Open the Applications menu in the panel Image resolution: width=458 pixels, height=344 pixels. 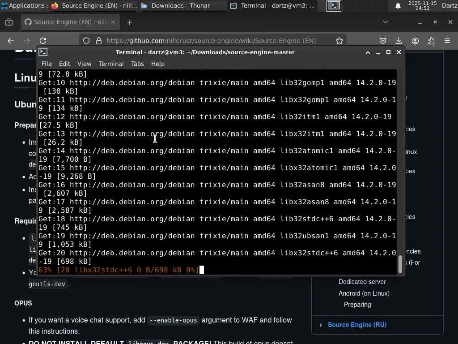pyautogui.click(x=23, y=5)
